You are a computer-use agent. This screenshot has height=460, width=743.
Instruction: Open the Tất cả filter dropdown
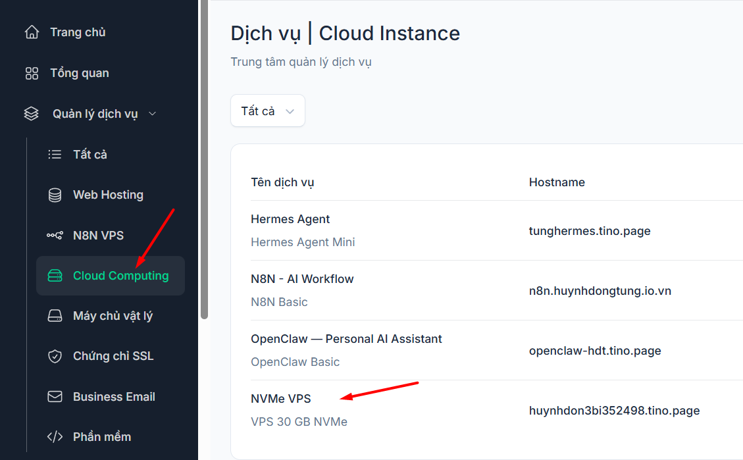pos(268,111)
